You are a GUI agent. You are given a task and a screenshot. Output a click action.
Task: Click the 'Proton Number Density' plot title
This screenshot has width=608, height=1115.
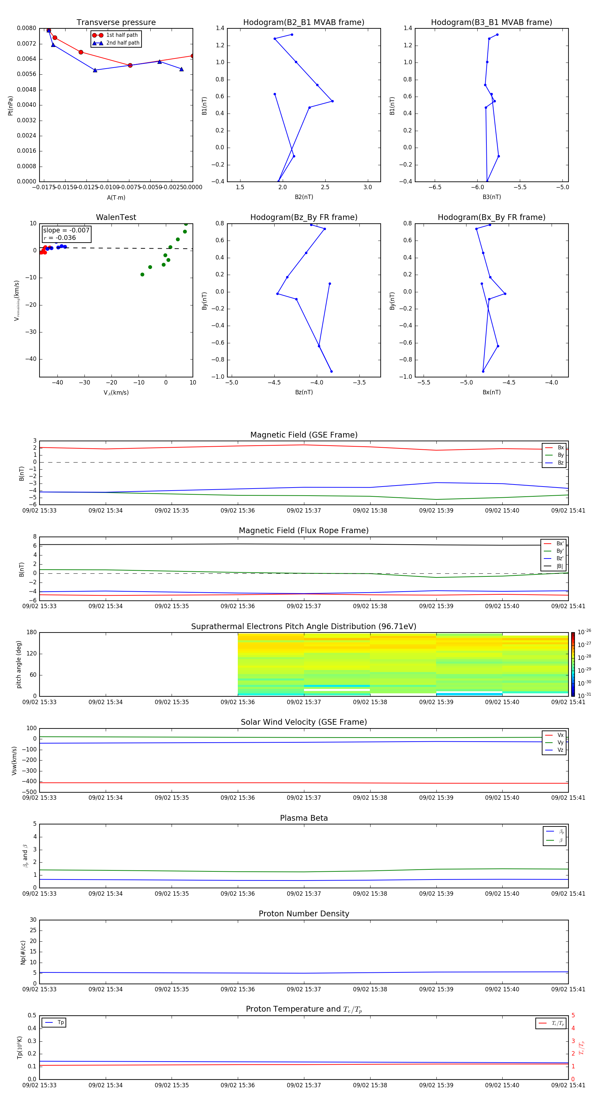coord(304,914)
